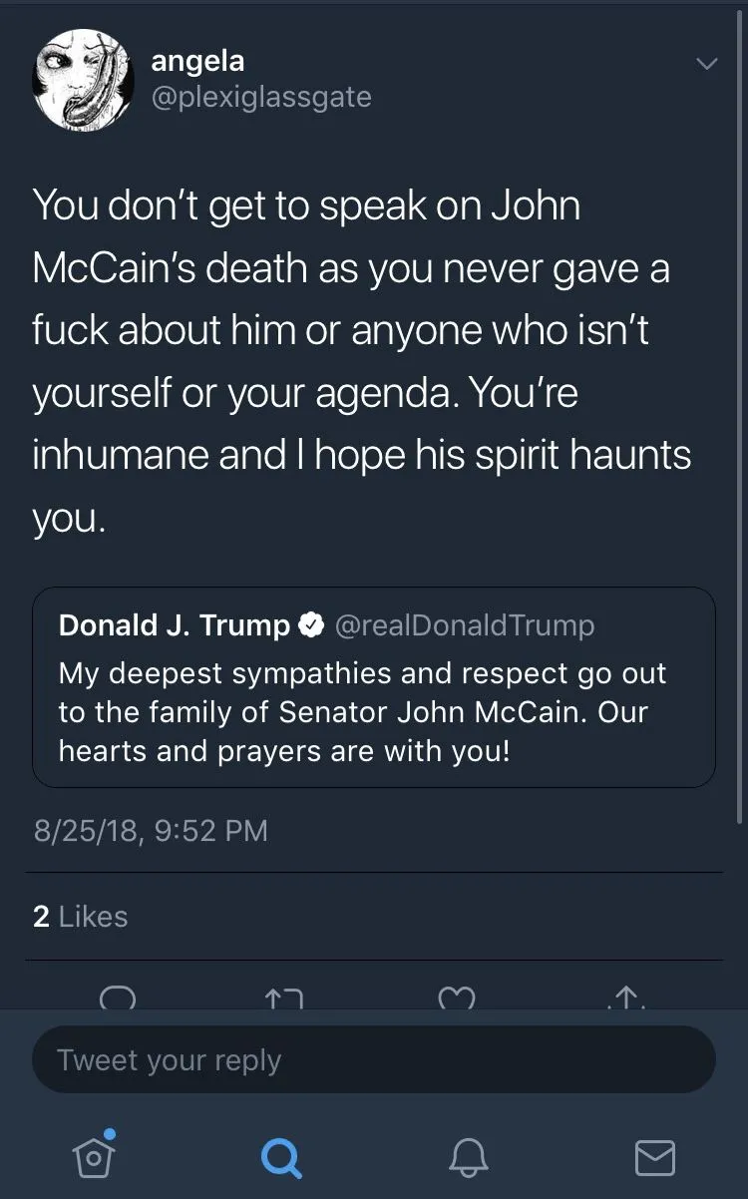
Task: Open the quoted sympathies tweet text
Action: [x=361, y=711]
